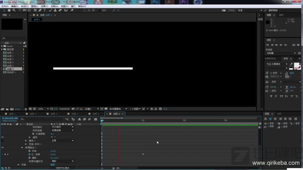Select the Roto Brush tool
The width and height of the screenshot is (303, 170).
[x=66, y=10]
